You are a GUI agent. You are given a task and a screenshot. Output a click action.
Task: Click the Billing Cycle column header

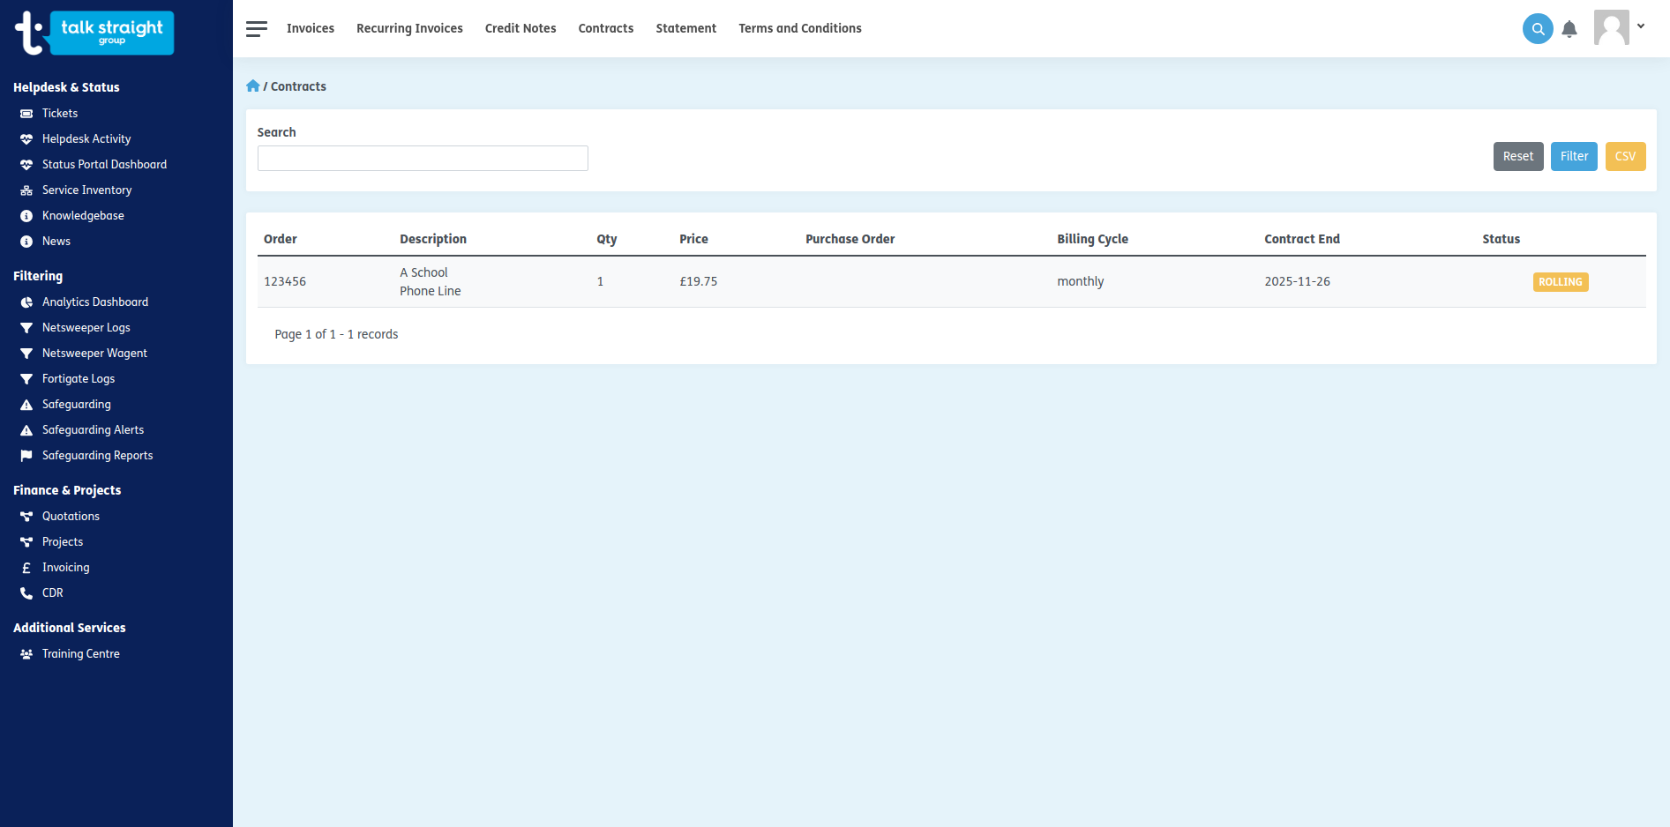(1093, 239)
